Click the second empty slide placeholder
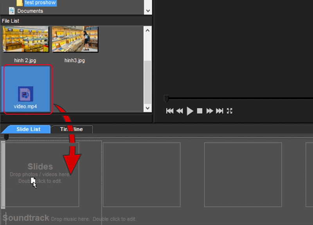313x225 pixels. [x=141, y=174]
